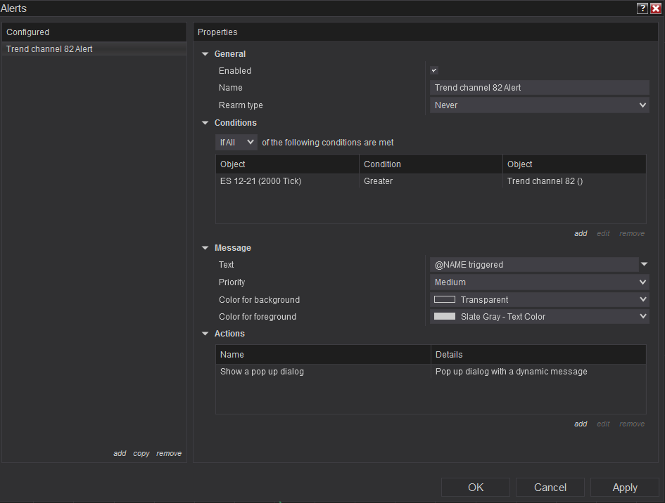Open the Color for foreground dropdown
Screen dimensions: 665x503
point(539,317)
